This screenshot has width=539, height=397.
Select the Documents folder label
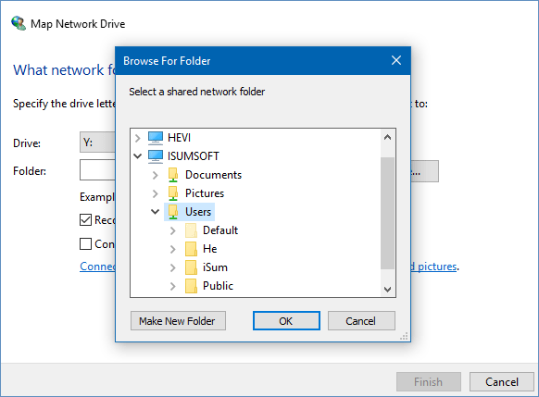point(213,175)
